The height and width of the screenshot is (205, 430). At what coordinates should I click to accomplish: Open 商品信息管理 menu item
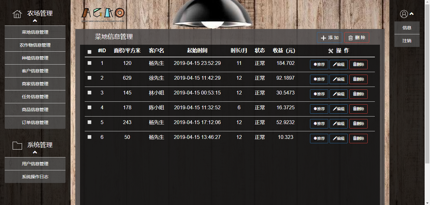click(35, 110)
